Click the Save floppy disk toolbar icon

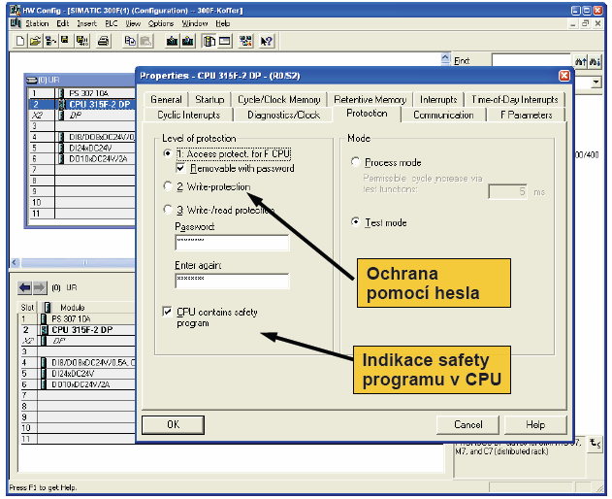coord(65,41)
